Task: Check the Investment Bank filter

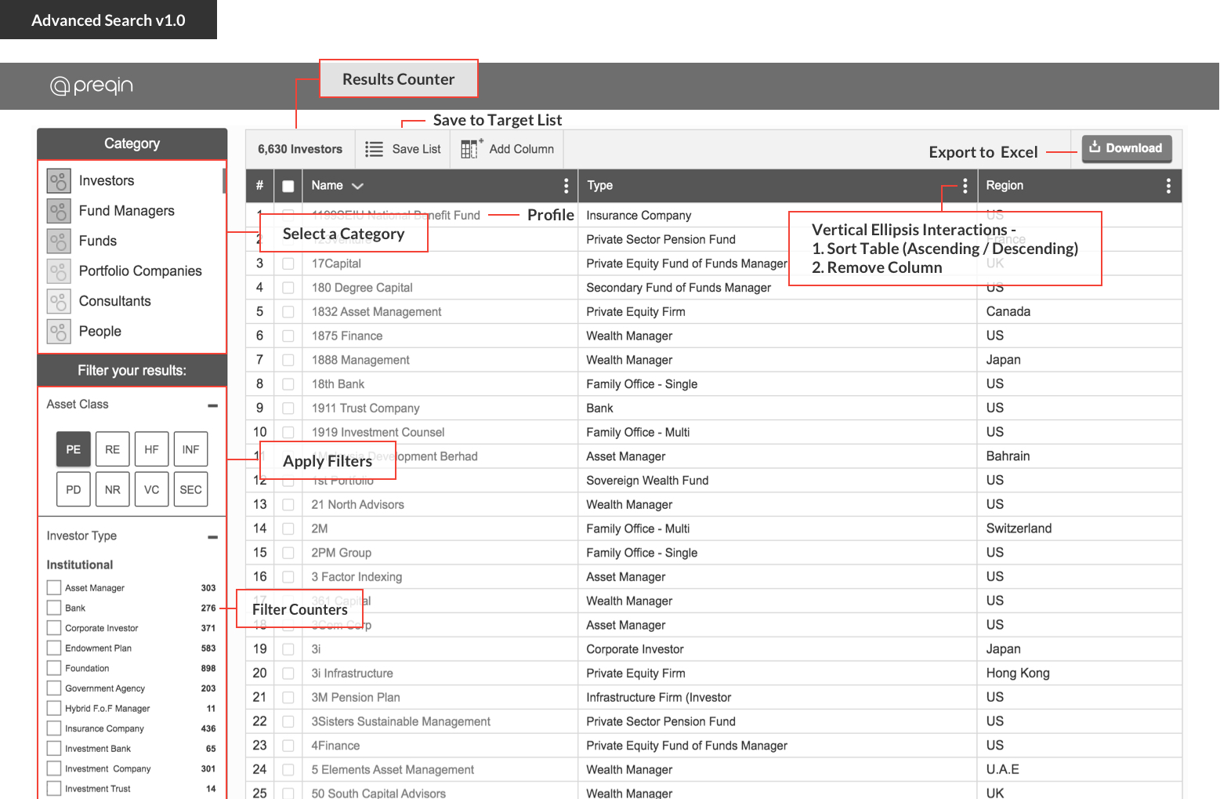Action: point(54,748)
